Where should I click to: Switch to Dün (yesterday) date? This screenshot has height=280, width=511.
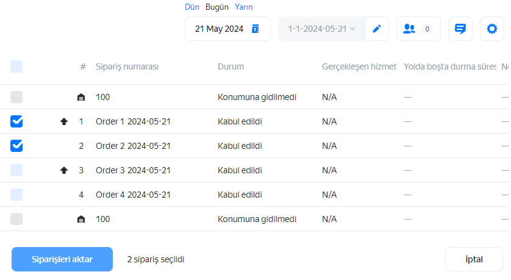[x=191, y=7]
